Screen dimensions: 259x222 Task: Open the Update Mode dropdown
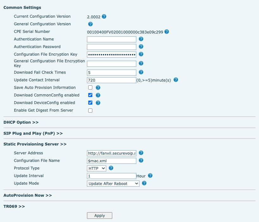(113, 183)
